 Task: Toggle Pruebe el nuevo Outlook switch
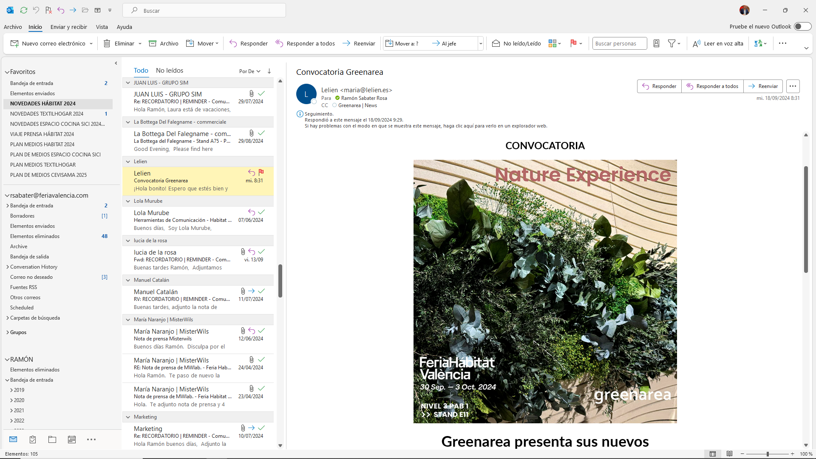[x=802, y=26]
